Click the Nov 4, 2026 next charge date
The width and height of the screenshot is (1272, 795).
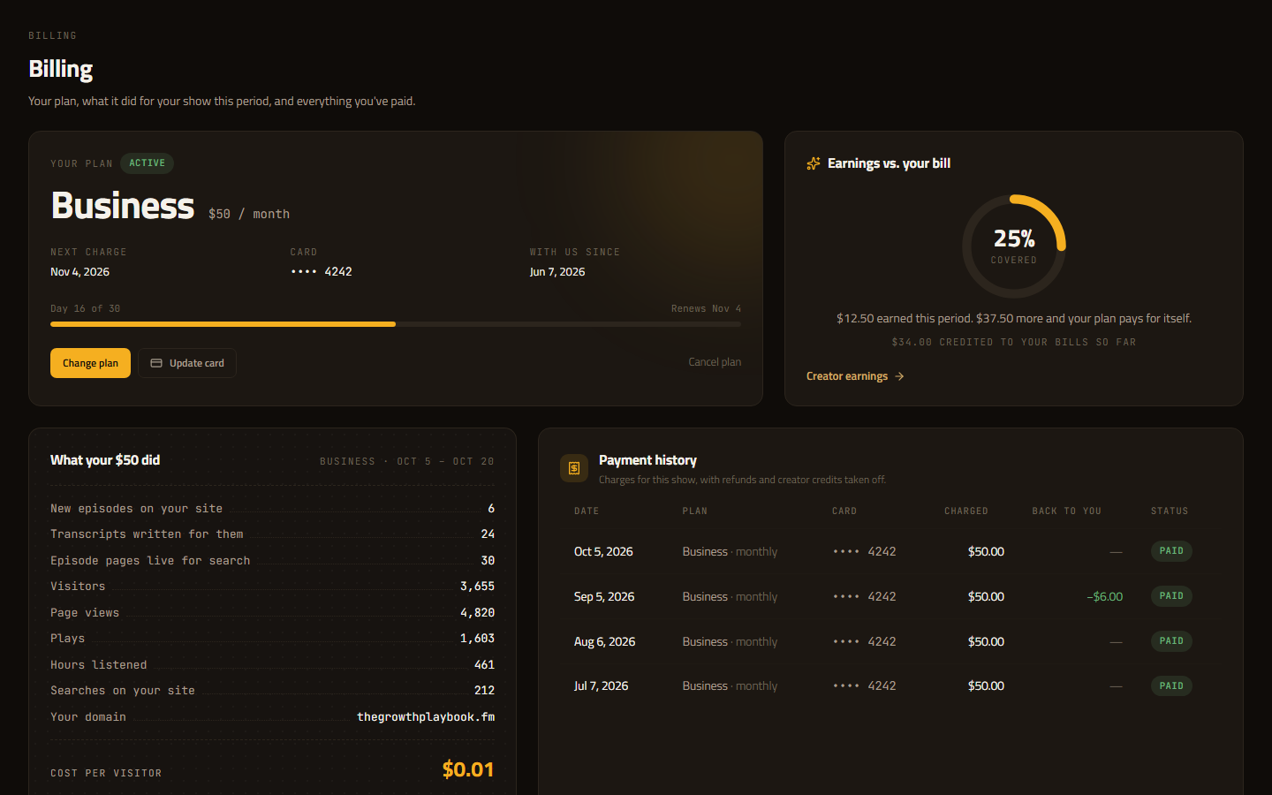[x=80, y=272]
